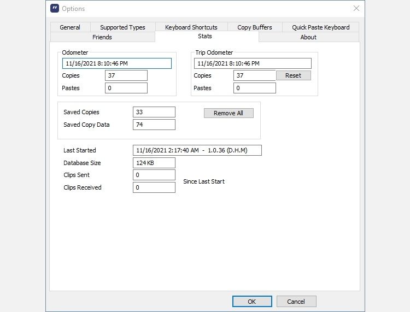Click the 'Last Started' label

click(x=80, y=150)
